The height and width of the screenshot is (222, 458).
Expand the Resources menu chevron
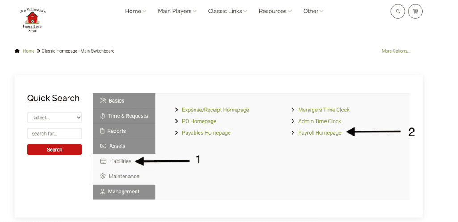tap(289, 12)
